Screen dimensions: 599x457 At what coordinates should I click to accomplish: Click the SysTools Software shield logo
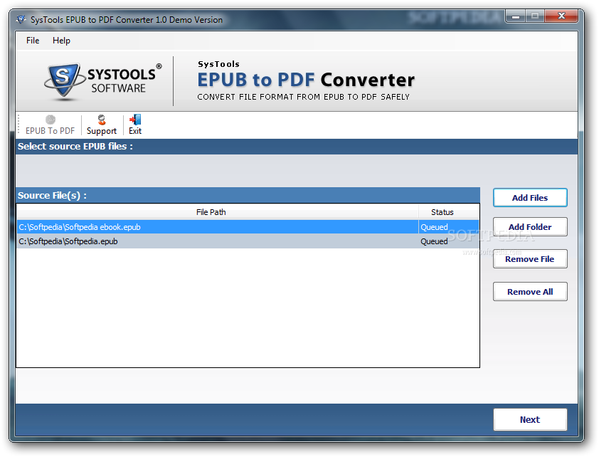pyautogui.click(x=63, y=80)
